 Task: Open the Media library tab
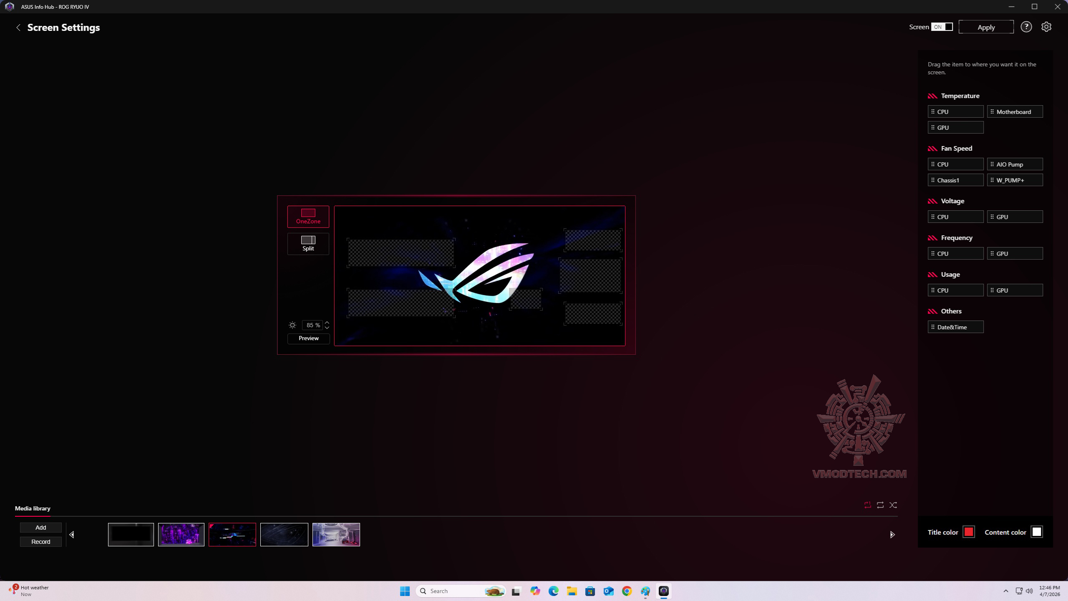coord(33,508)
